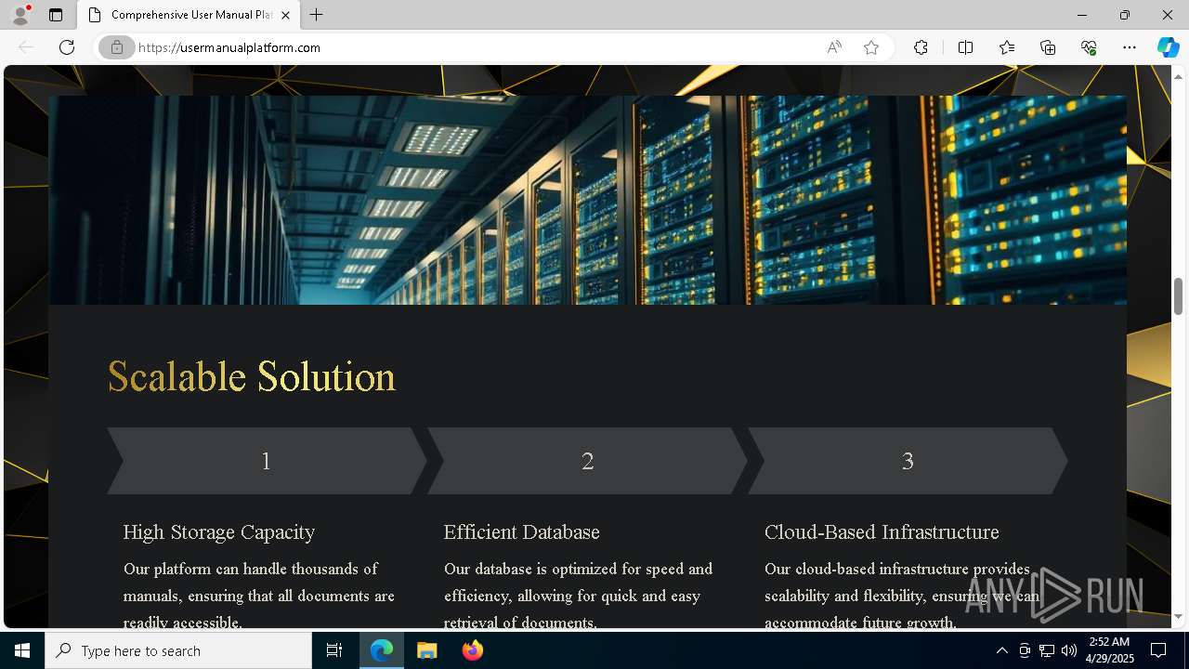Open Microsoft Edge from the taskbar
The image size is (1189, 669).
click(x=382, y=650)
